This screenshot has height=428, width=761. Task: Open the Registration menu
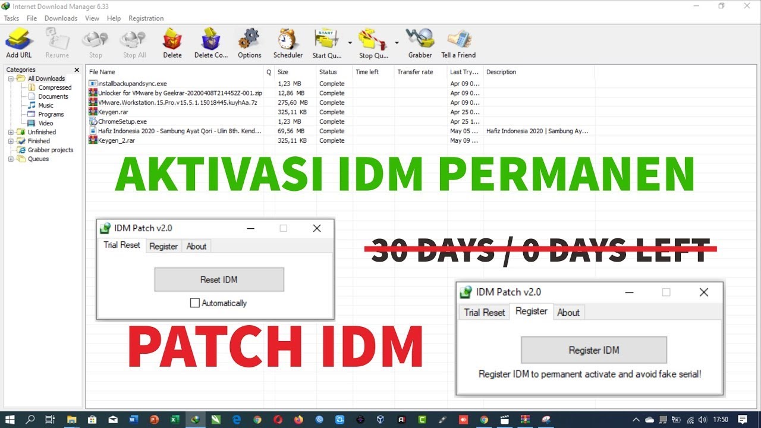[146, 18]
